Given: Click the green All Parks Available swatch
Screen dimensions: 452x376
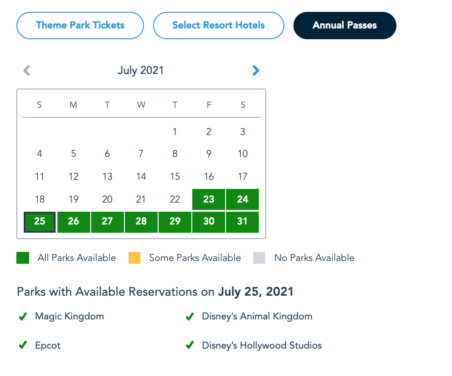Looking at the screenshot, I should [23, 258].
